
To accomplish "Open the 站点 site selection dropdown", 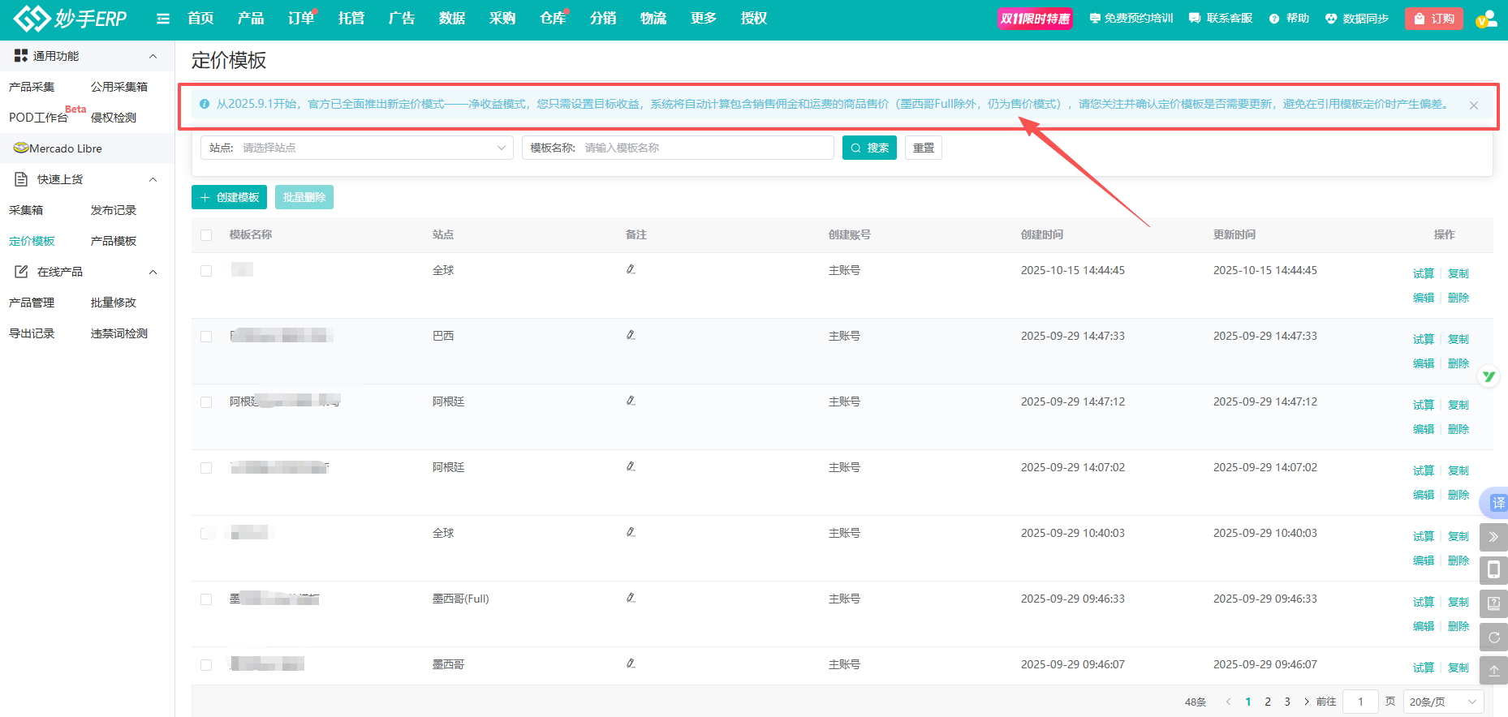I will coord(357,148).
